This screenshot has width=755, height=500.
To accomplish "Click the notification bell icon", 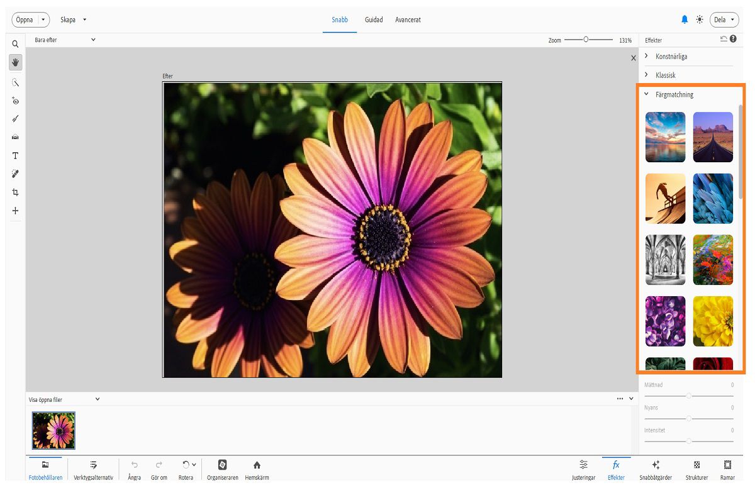I will [x=685, y=19].
